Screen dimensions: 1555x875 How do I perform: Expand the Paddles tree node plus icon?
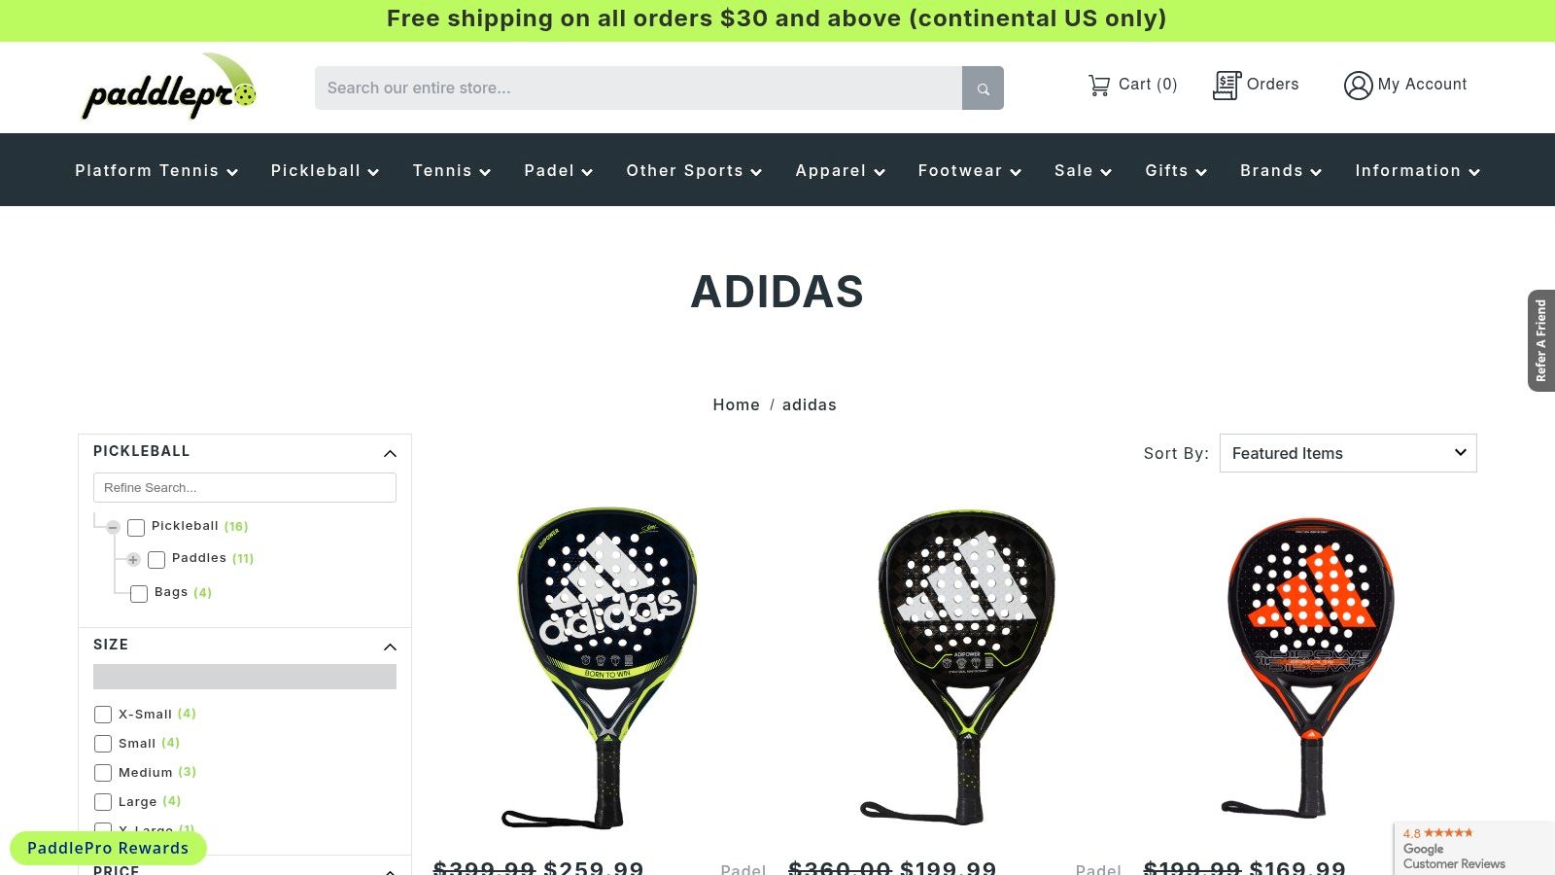[134, 559]
